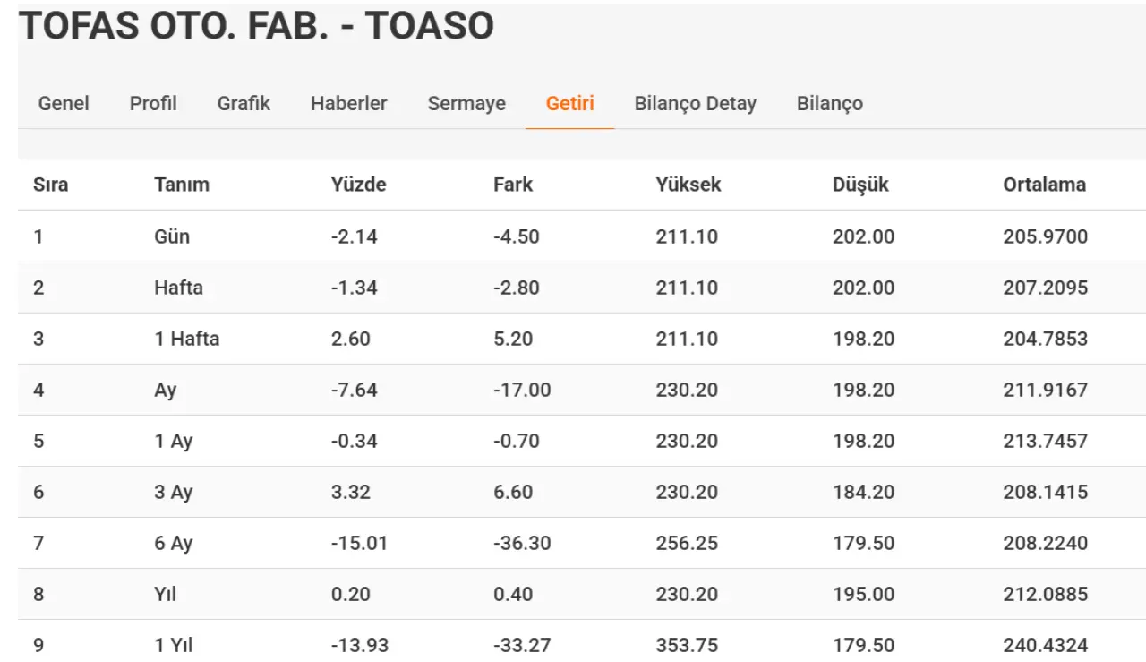
Task: Select the Sermaye tab
Action: (466, 104)
